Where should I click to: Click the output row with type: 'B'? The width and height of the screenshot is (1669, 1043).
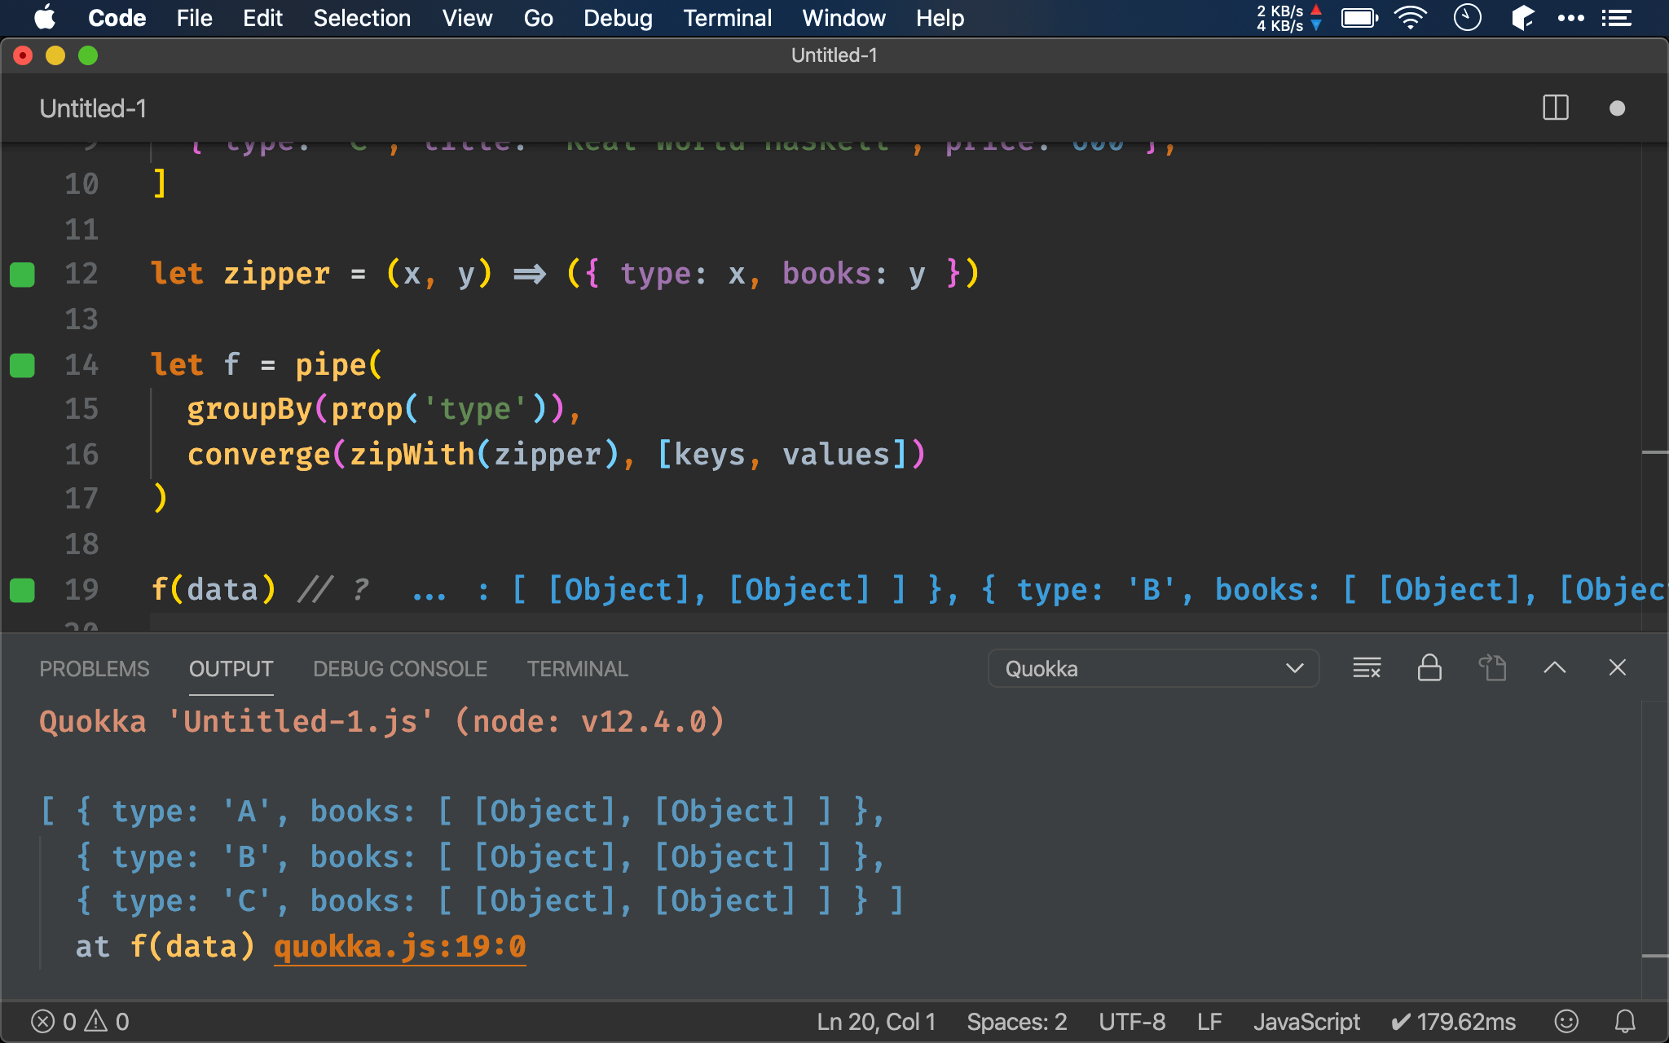pos(480,857)
